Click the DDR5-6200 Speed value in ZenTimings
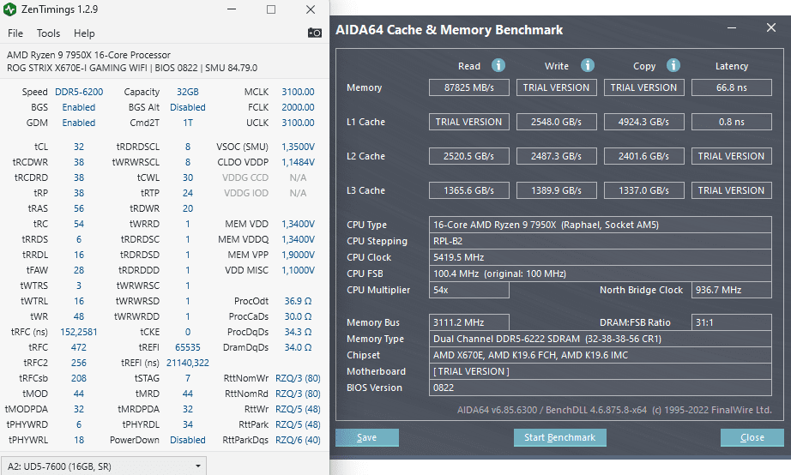Screen dimensions: 791x475 (x=79, y=92)
